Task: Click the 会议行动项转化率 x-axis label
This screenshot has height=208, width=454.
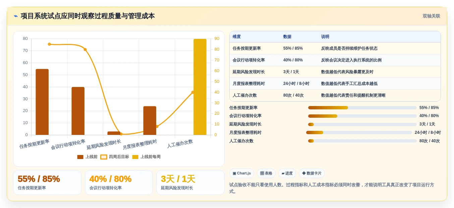Action: pos(68,145)
